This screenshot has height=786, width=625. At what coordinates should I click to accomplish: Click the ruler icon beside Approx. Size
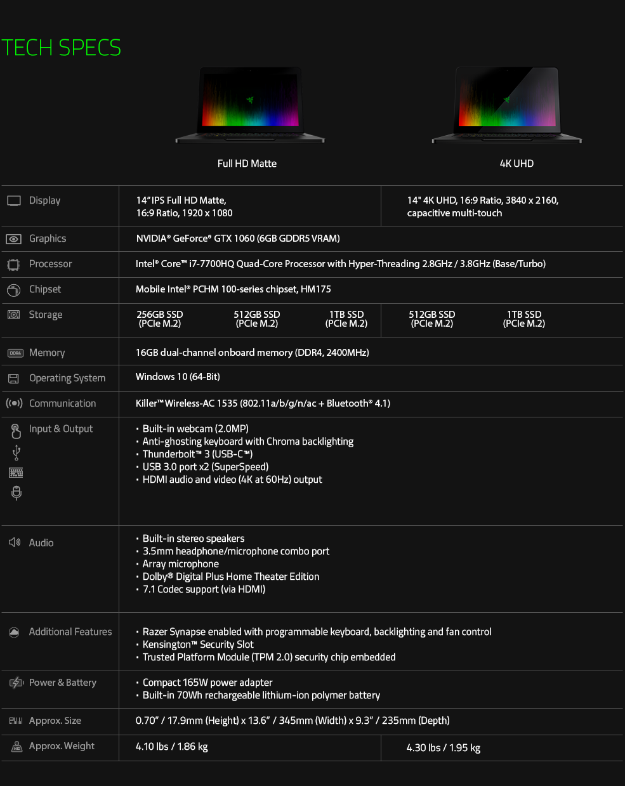pos(16,721)
